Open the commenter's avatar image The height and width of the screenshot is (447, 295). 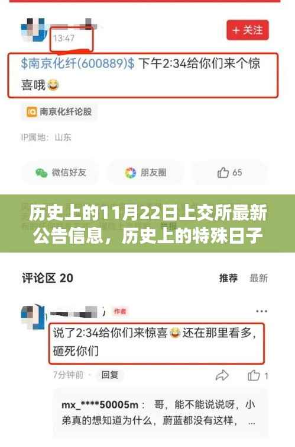click(x=34, y=317)
